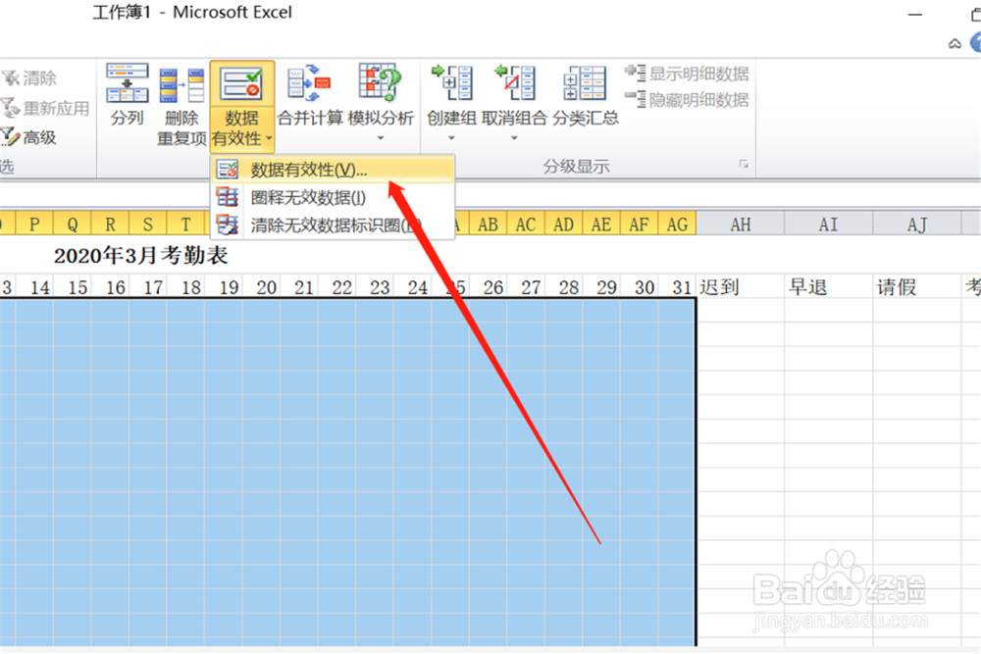Choose 圈释无效数据(I) from the menu
981x654 pixels.
click(333, 198)
